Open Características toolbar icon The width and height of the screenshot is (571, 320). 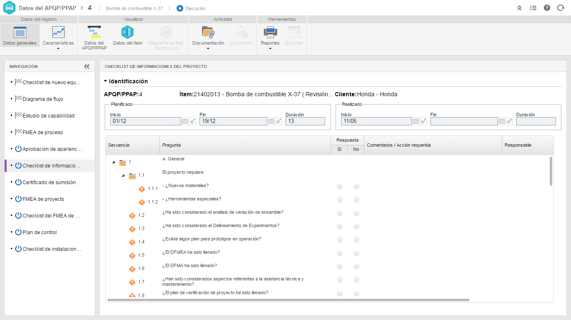click(x=58, y=32)
